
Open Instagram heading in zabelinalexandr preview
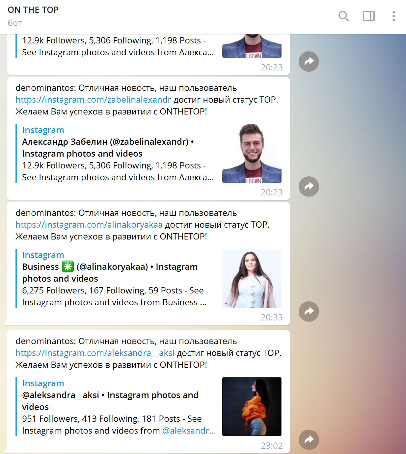coord(43,130)
